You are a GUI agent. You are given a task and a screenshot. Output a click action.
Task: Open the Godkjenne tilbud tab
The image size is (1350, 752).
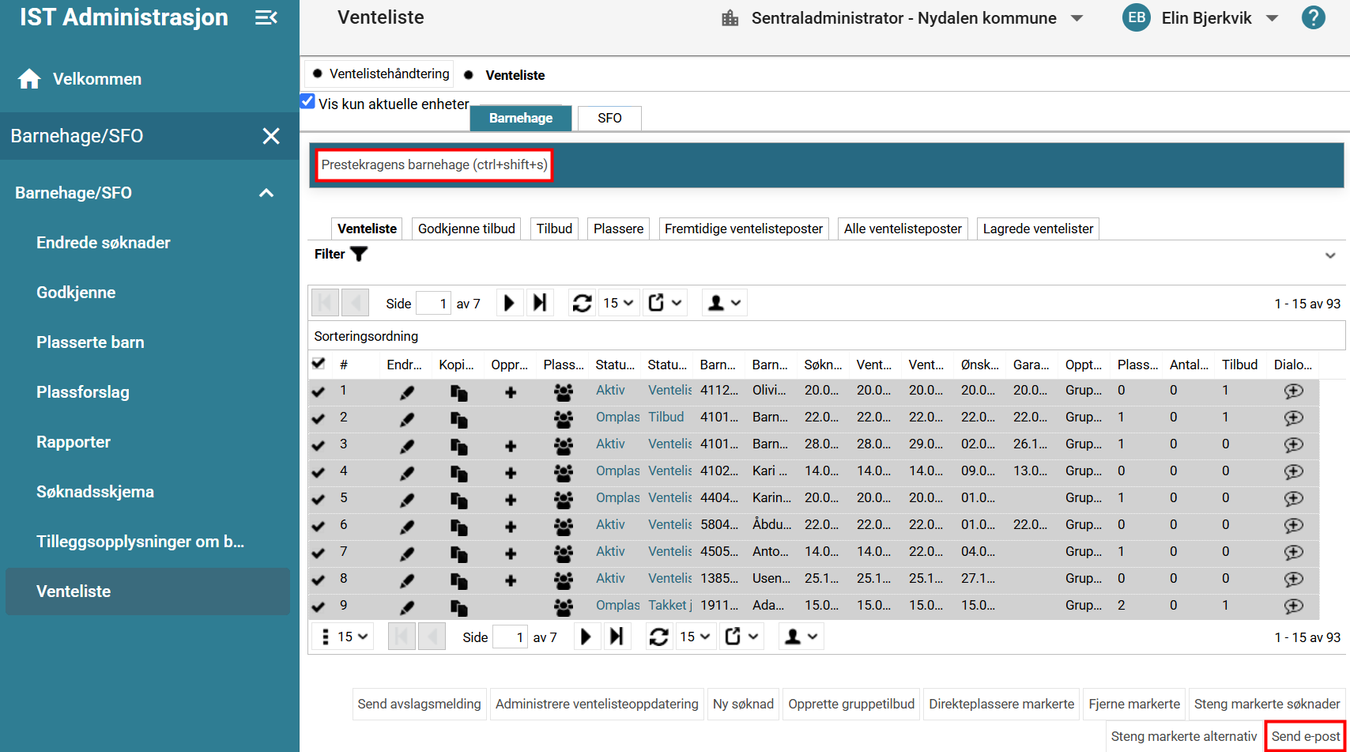[x=466, y=229]
